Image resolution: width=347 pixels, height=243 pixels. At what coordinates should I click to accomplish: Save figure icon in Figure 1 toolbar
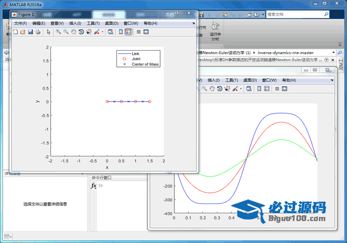(30, 32)
